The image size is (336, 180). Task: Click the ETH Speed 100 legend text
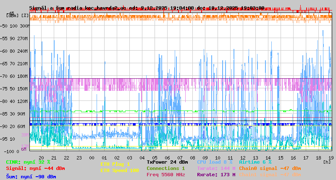coord(119,170)
